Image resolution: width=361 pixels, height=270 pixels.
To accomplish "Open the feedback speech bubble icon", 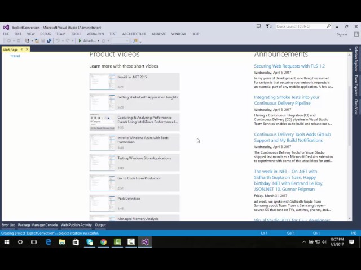I will pos(258,26).
